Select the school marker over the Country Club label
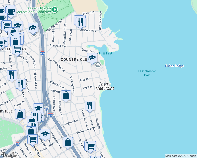 point(92,58)
